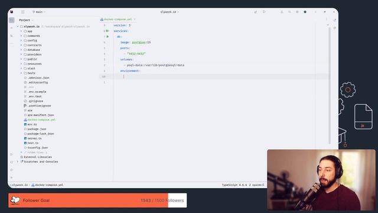378x213 pixels.
Task: Click the postgres image name in the editor
Action: tap(139, 43)
